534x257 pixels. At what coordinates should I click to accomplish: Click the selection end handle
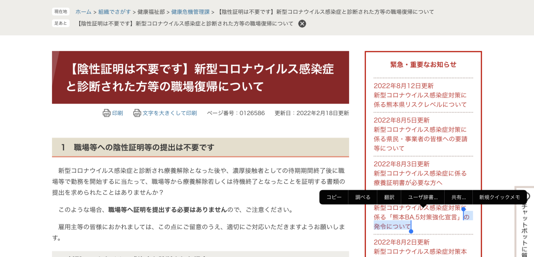pyautogui.click(x=411, y=231)
